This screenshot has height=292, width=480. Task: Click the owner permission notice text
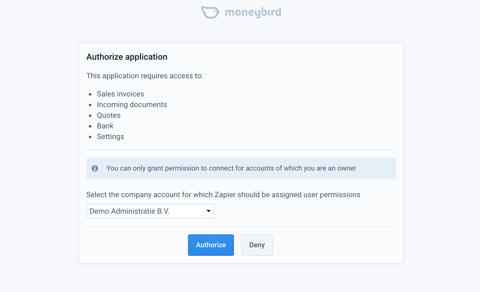pyautogui.click(x=231, y=168)
